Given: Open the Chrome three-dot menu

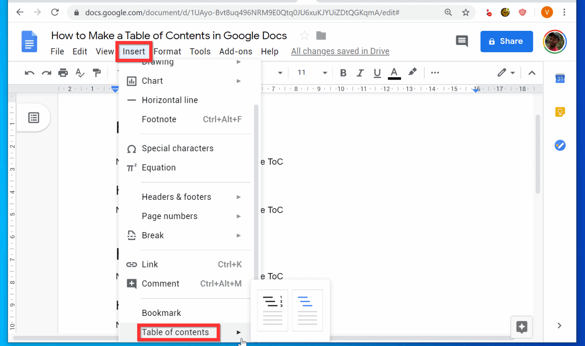Looking at the screenshot, I should pyautogui.click(x=564, y=13).
